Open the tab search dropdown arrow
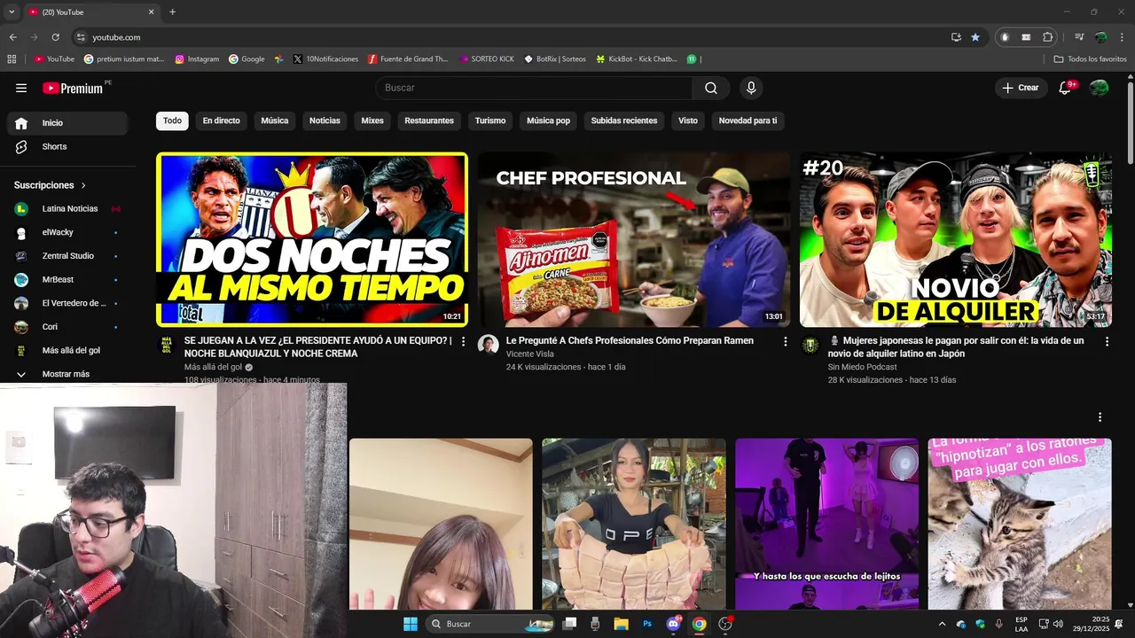This screenshot has width=1135, height=638. tap(12, 12)
